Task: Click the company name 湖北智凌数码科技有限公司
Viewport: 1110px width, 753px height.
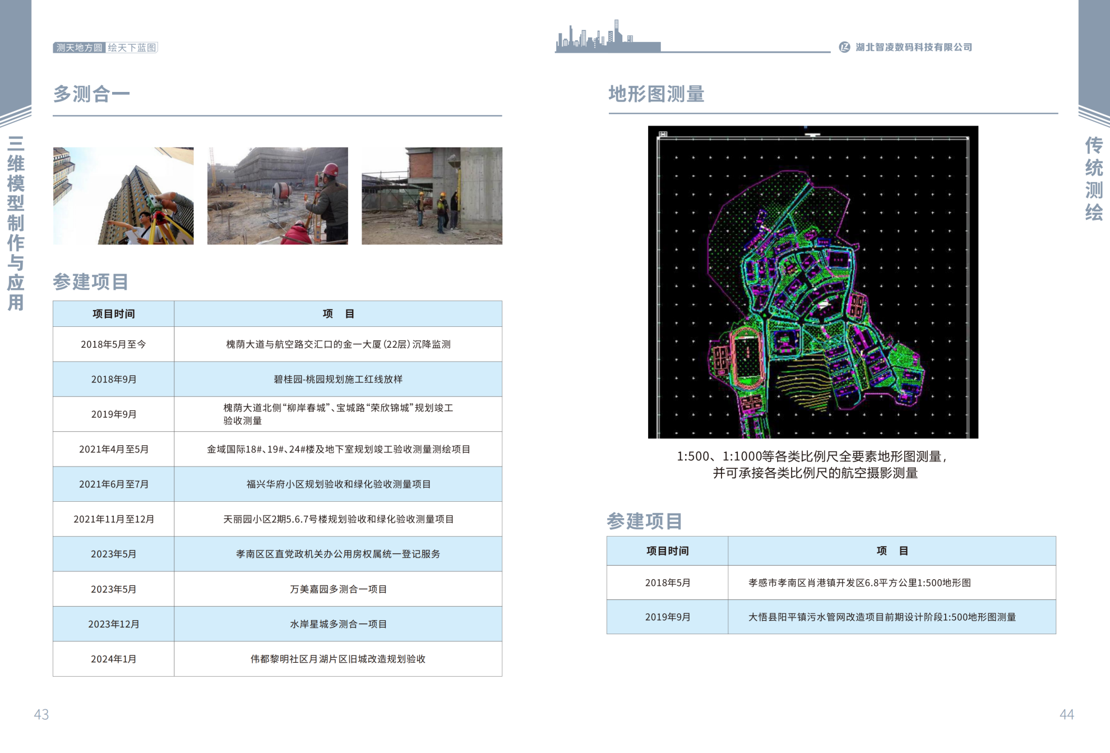Action: (914, 47)
